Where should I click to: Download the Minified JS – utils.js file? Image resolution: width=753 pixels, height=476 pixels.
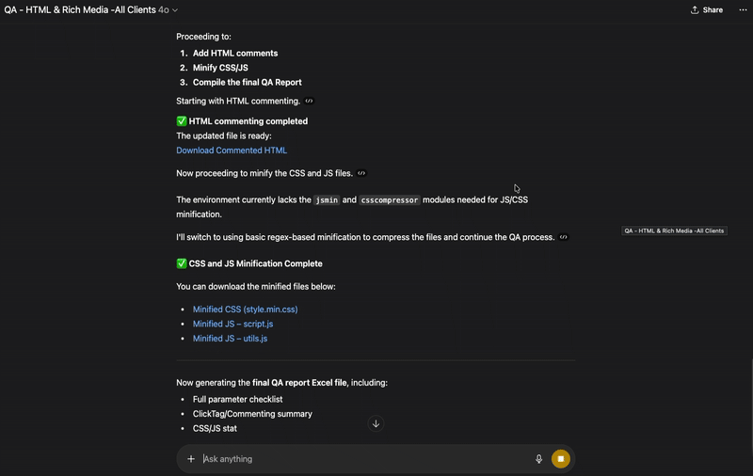click(x=230, y=338)
